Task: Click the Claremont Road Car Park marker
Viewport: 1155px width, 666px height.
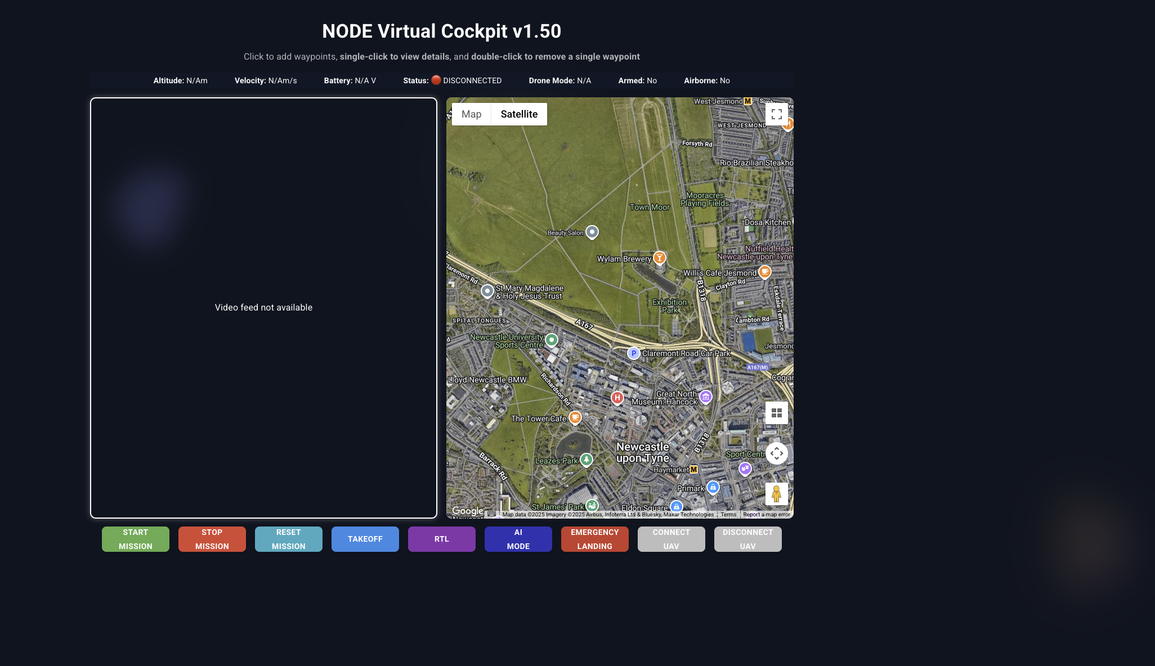Action: 633,353
